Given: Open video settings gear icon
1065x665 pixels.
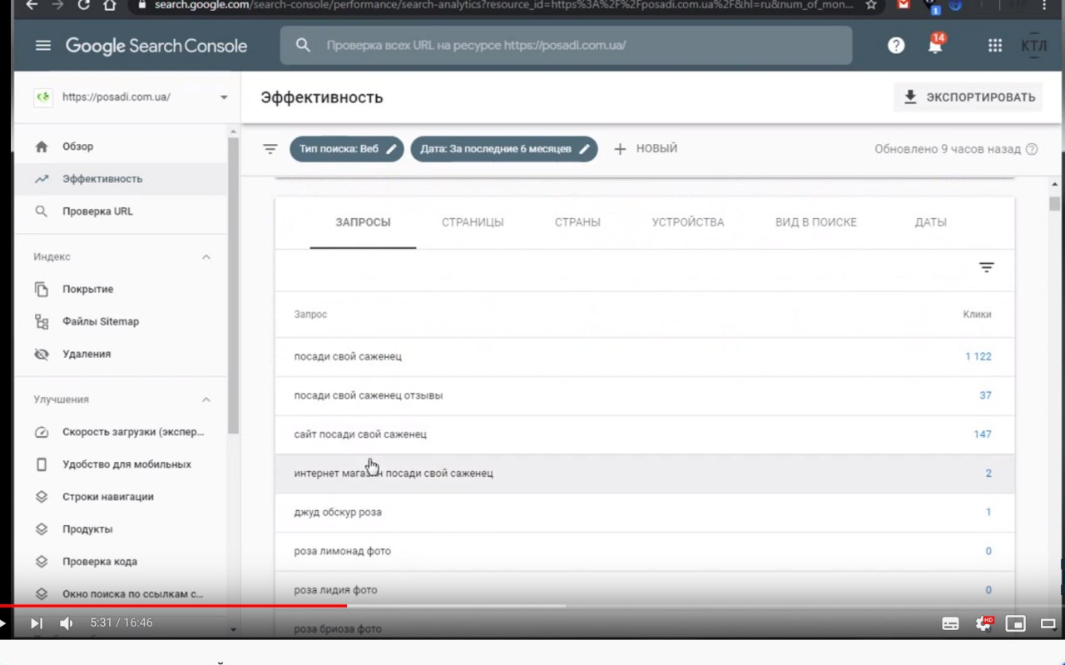Looking at the screenshot, I should 983,623.
